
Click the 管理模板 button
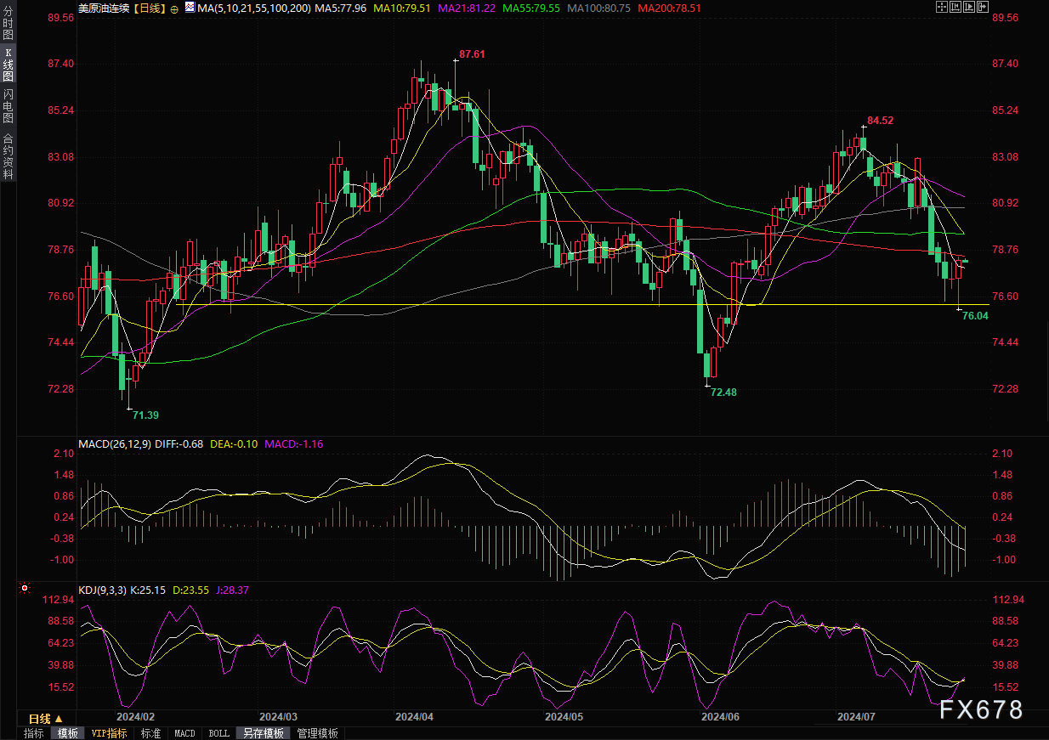(x=317, y=733)
